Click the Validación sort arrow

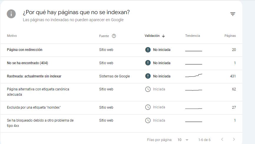point(163,36)
